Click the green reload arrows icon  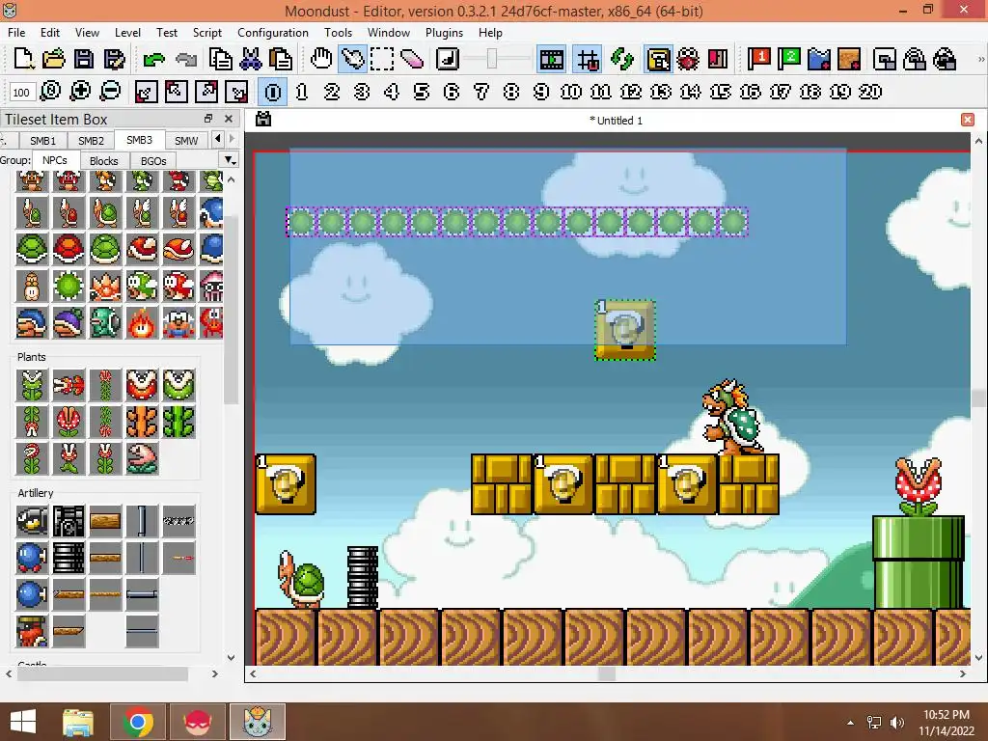click(x=622, y=59)
